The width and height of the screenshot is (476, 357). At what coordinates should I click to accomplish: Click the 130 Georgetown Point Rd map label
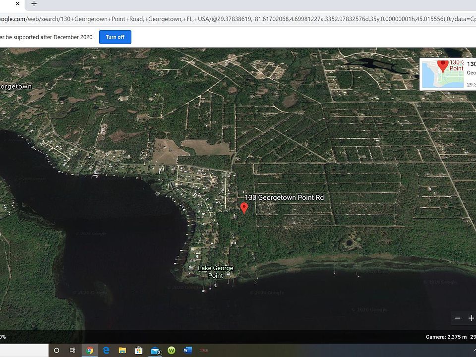coord(285,198)
